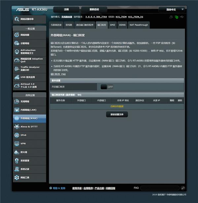Open the 使用手册 link
Image resolution: width=198 pixels, height=203 pixels.
click(77, 188)
